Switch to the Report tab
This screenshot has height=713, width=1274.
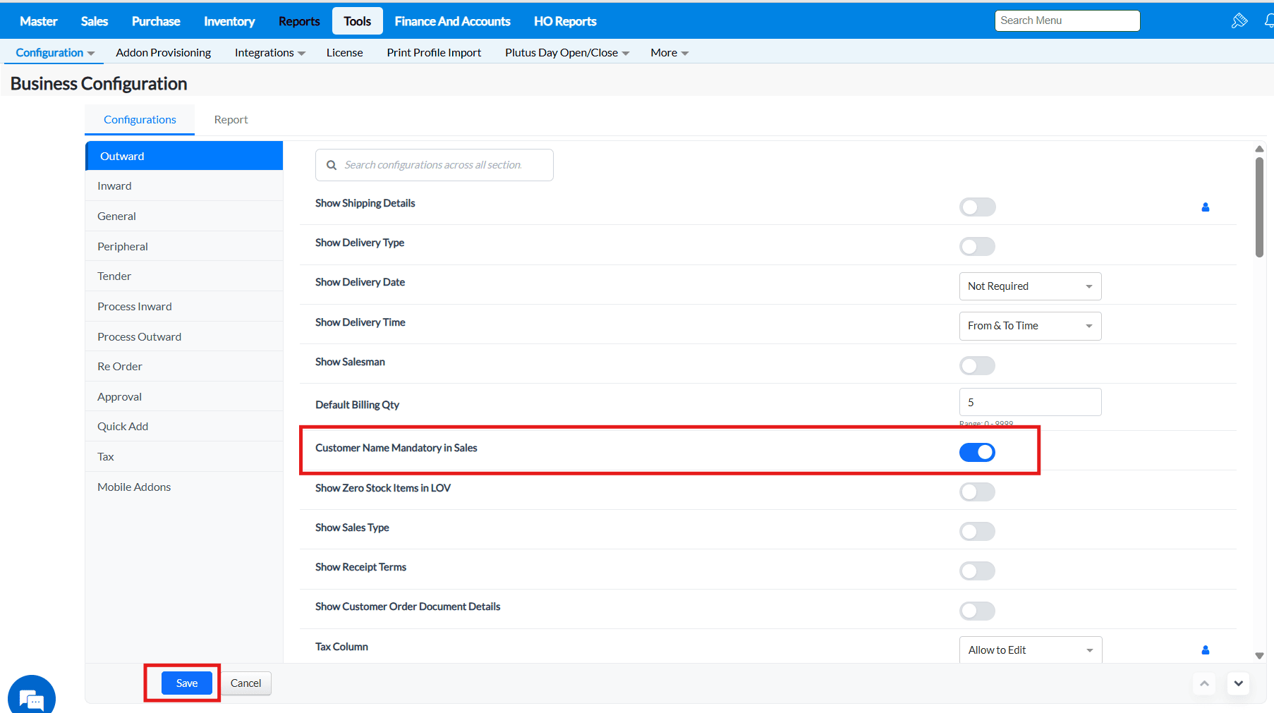point(231,120)
